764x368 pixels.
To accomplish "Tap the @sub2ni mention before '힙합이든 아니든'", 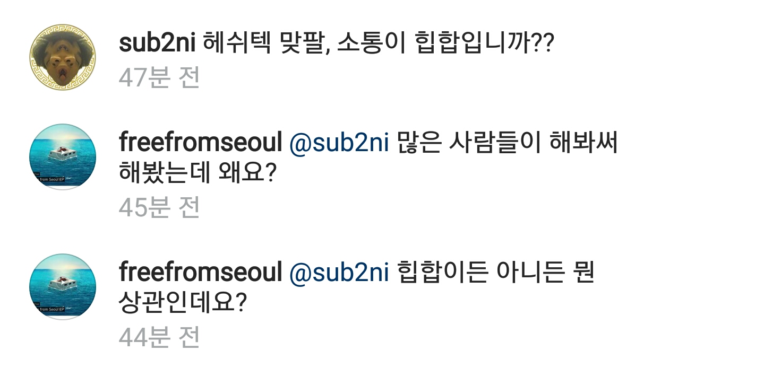I will coord(339,273).
